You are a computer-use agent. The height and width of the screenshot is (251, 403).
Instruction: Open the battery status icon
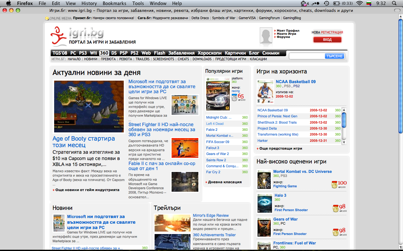pyautogui.click(x=337, y=3)
